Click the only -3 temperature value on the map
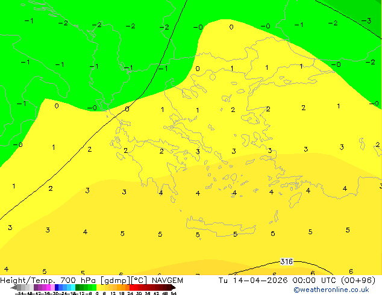This screenshot has height=295, width=382. (366, 20)
